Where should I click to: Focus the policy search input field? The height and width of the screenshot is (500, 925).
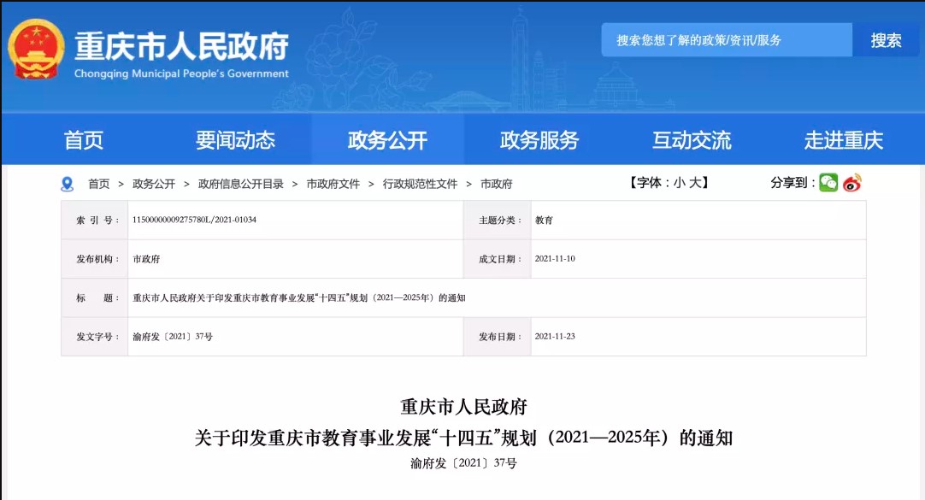point(727,40)
